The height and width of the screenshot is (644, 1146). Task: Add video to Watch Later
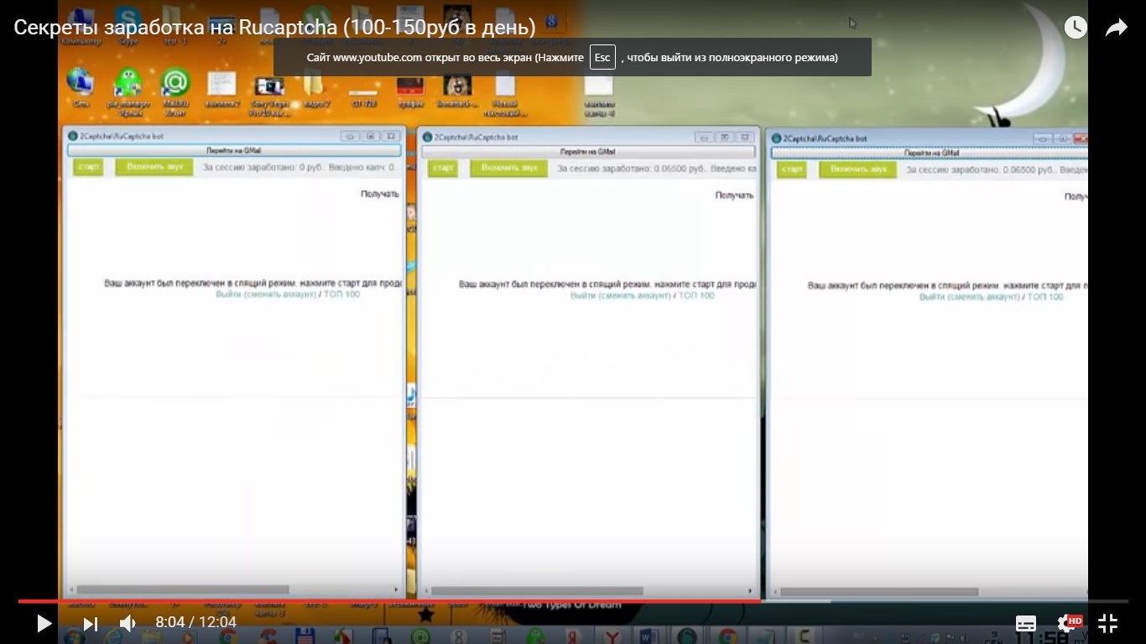(1076, 28)
